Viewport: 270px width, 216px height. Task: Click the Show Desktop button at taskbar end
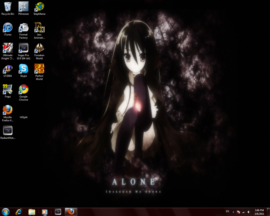[x=268, y=212]
